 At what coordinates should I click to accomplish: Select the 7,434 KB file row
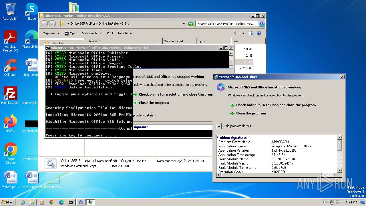tap(246, 68)
